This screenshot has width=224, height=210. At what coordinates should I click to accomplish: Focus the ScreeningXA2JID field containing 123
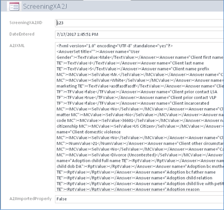pos(139,23)
